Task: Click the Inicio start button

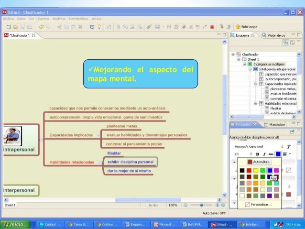Action: coord(15,224)
